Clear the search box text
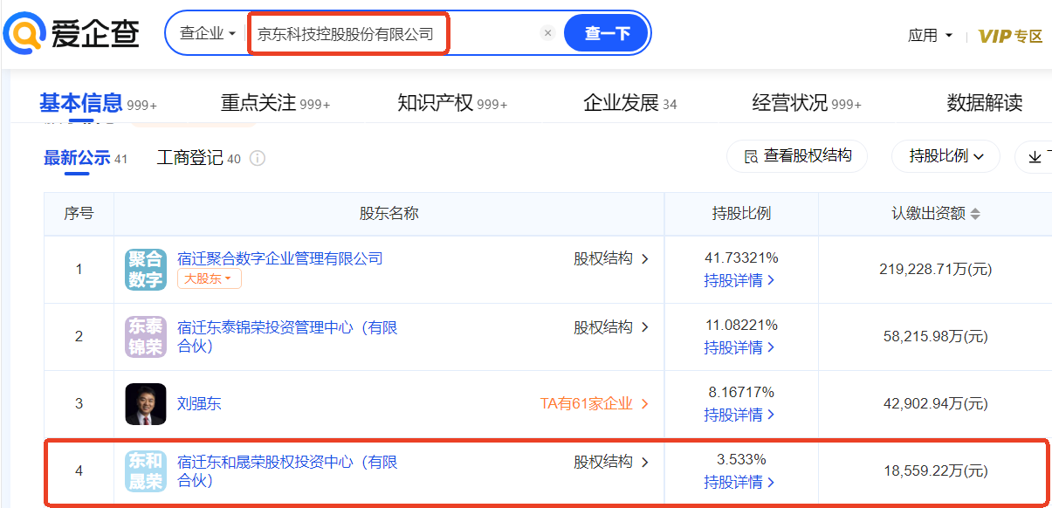 pos(548,33)
